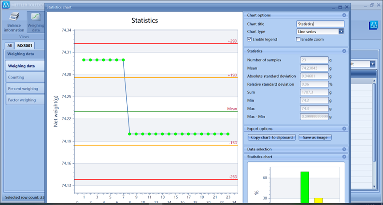
Task: Enable the legend checkbox
Action: coord(250,39)
